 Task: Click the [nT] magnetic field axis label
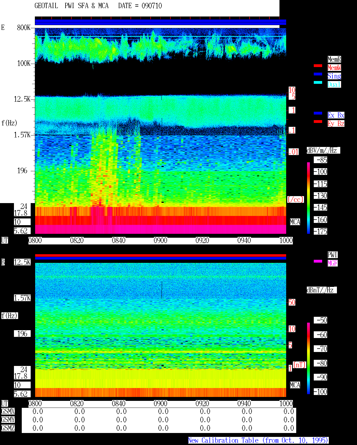tap(300, 365)
